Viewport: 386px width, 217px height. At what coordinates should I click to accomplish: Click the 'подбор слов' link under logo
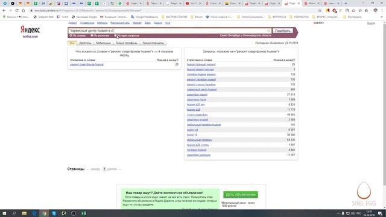(x=30, y=36)
